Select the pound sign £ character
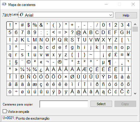140x122 pixels. coord(116,55)
